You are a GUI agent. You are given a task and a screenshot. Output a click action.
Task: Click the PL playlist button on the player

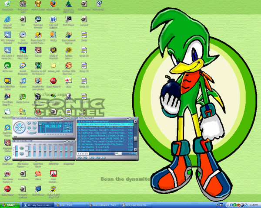34,123
